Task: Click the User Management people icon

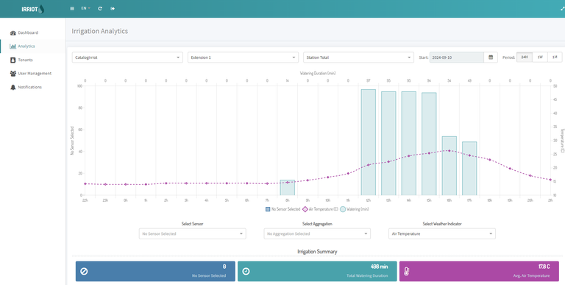Action: [x=13, y=74]
